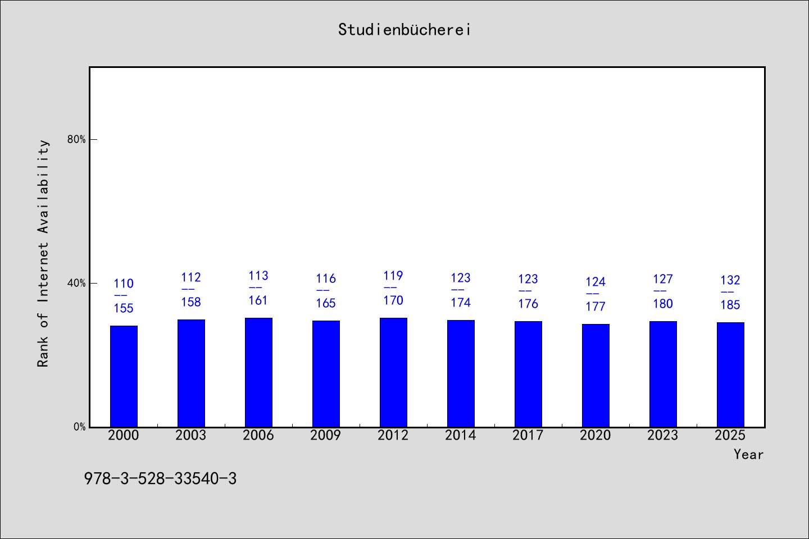The width and height of the screenshot is (809, 539).
Task: Click the value 127 above the 2023 bar
Action: 663,279
